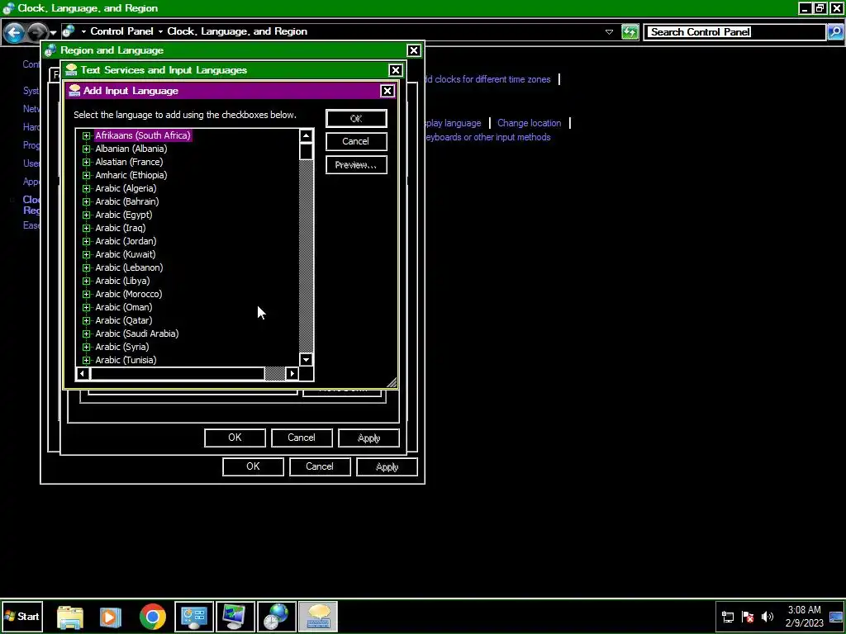Click Cancel in Text Services dialog

(302, 438)
